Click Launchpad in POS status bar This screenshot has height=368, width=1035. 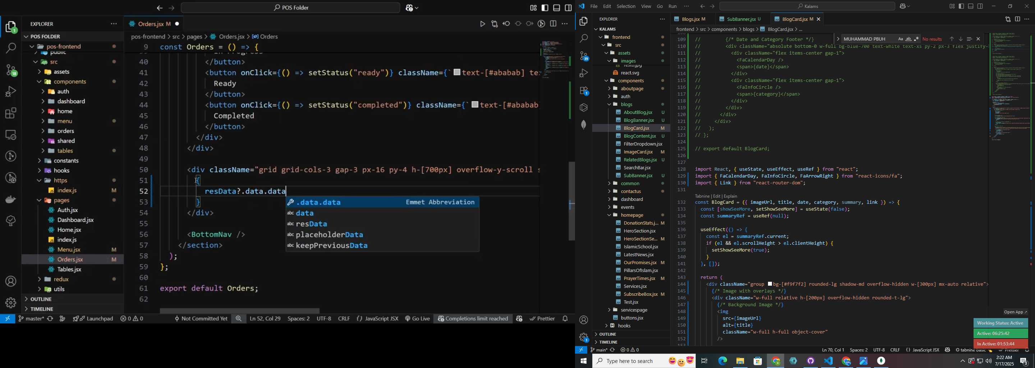tap(93, 318)
